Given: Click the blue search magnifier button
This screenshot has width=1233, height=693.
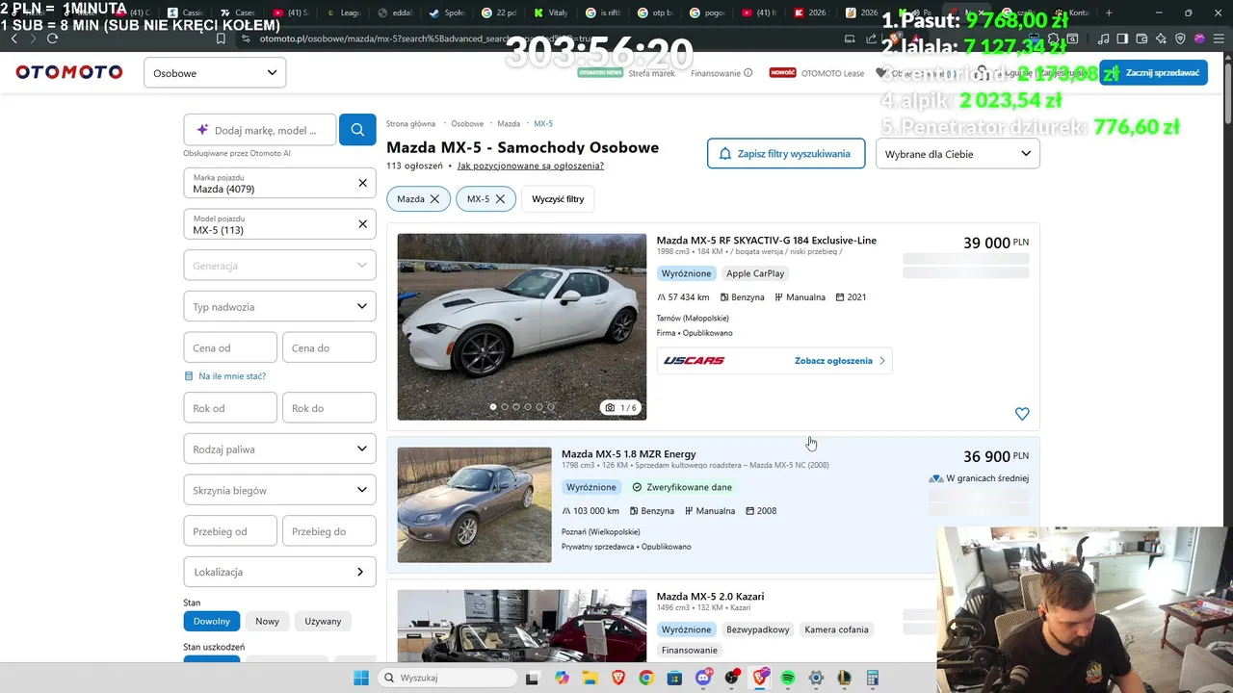Looking at the screenshot, I should pyautogui.click(x=357, y=129).
